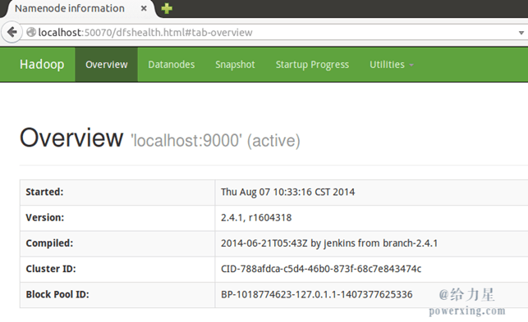The height and width of the screenshot is (322, 528).
Task: Open a new tab with the green plus icon
Action: coord(167,8)
